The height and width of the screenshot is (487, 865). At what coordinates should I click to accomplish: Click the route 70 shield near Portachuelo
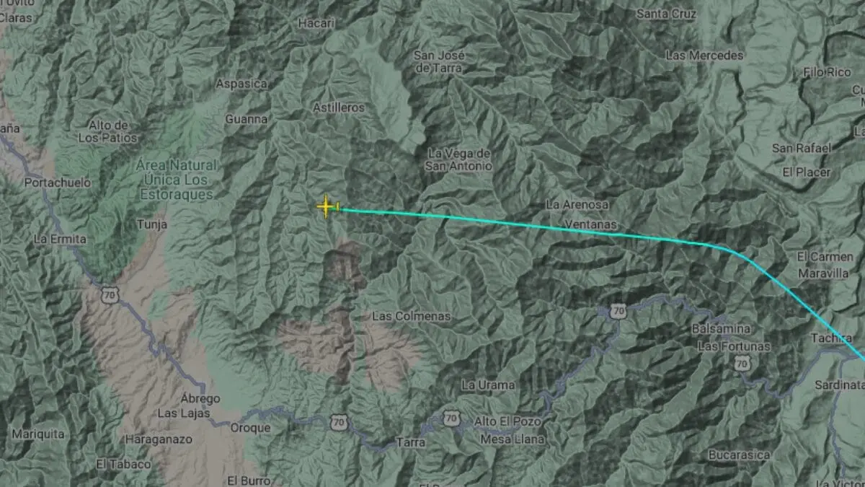[110, 294]
